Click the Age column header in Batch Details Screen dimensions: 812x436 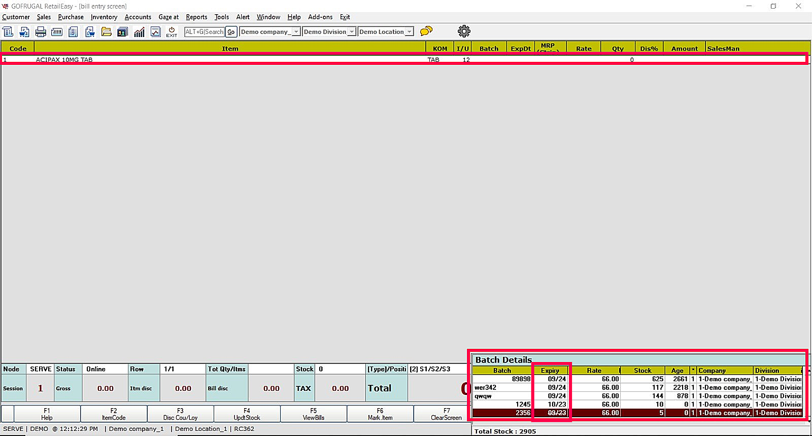click(x=677, y=371)
